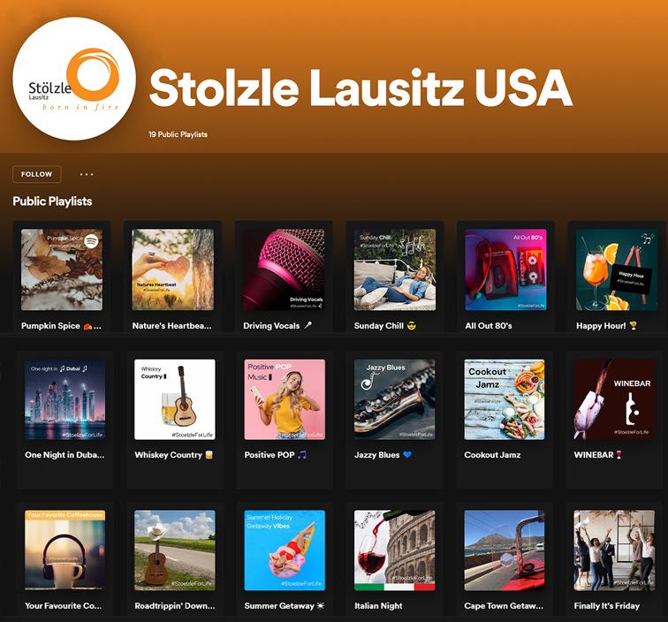Screen dimensions: 668x622
Task: Open the Summer Getaway playlist cover
Action: point(285,550)
